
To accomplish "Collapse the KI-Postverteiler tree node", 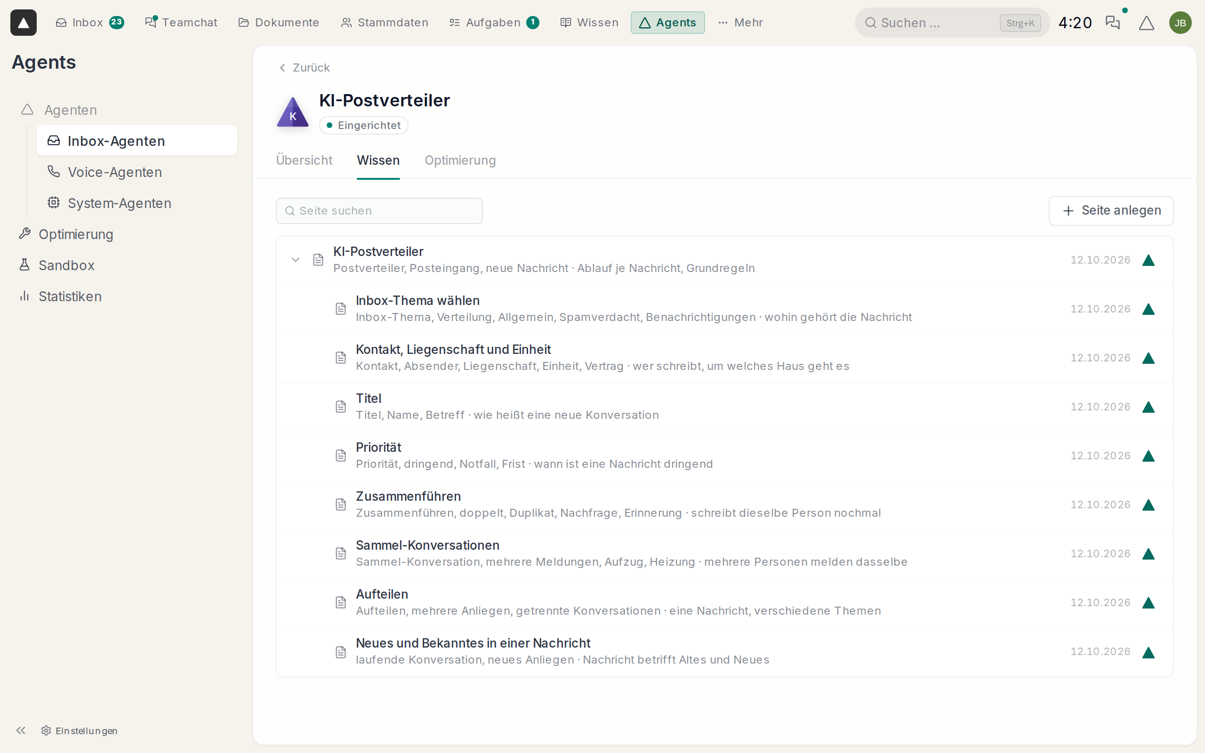I will point(295,259).
